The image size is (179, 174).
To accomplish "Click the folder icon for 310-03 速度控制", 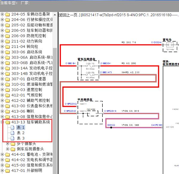I will click(7, 90).
